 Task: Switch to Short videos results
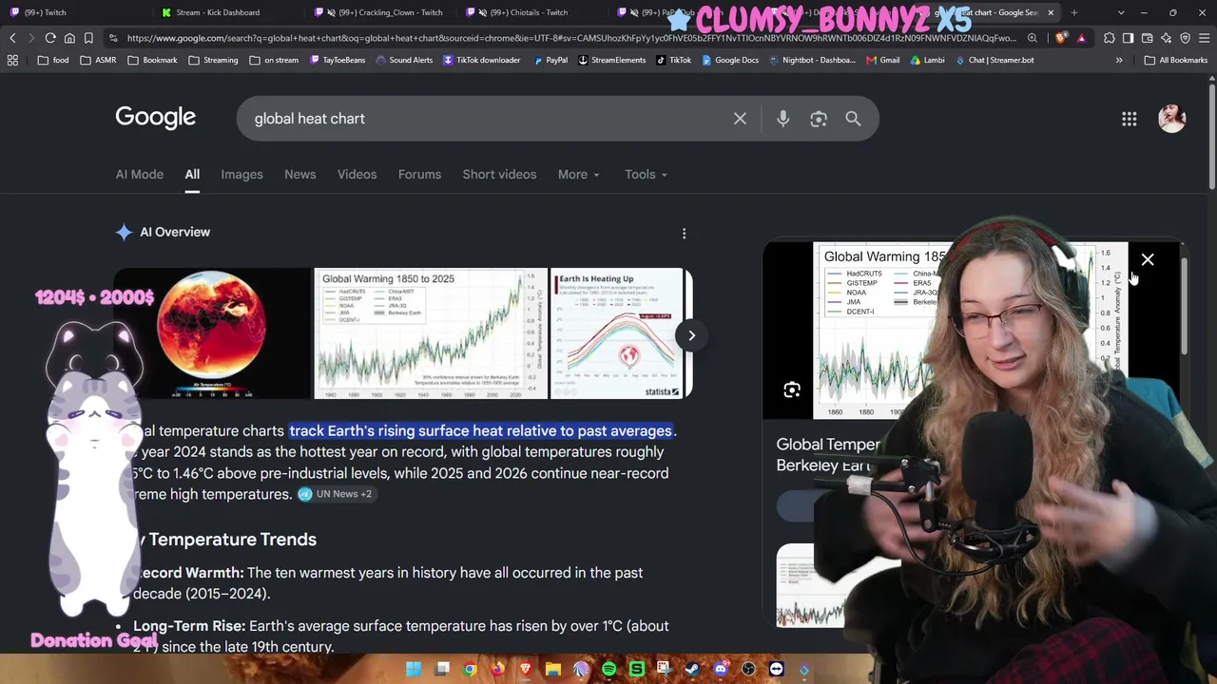point(499,175)
